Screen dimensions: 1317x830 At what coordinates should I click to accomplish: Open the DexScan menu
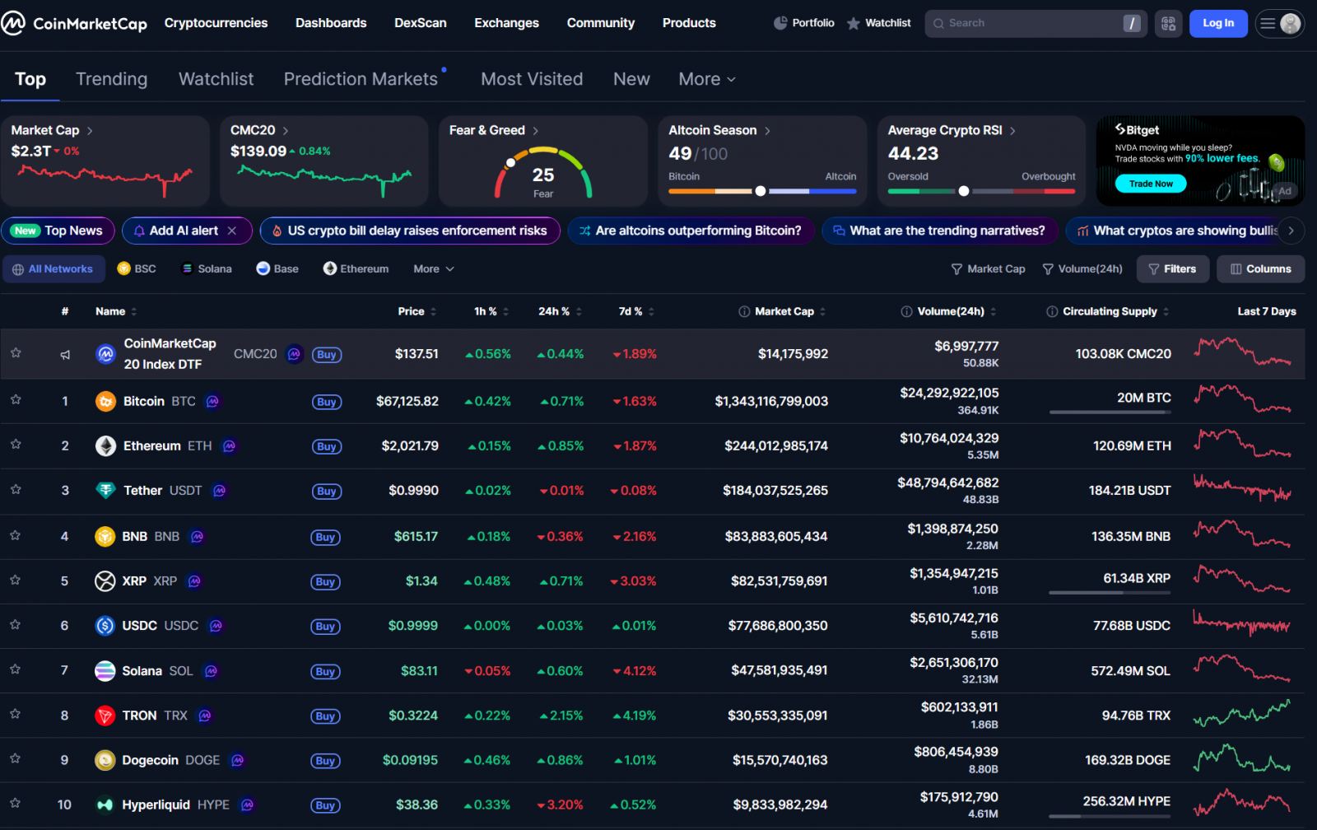point(420,23)
